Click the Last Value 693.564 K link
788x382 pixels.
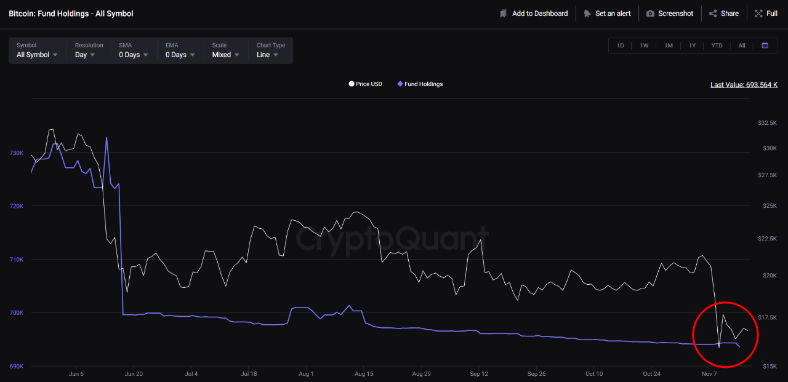pos(744,85)
